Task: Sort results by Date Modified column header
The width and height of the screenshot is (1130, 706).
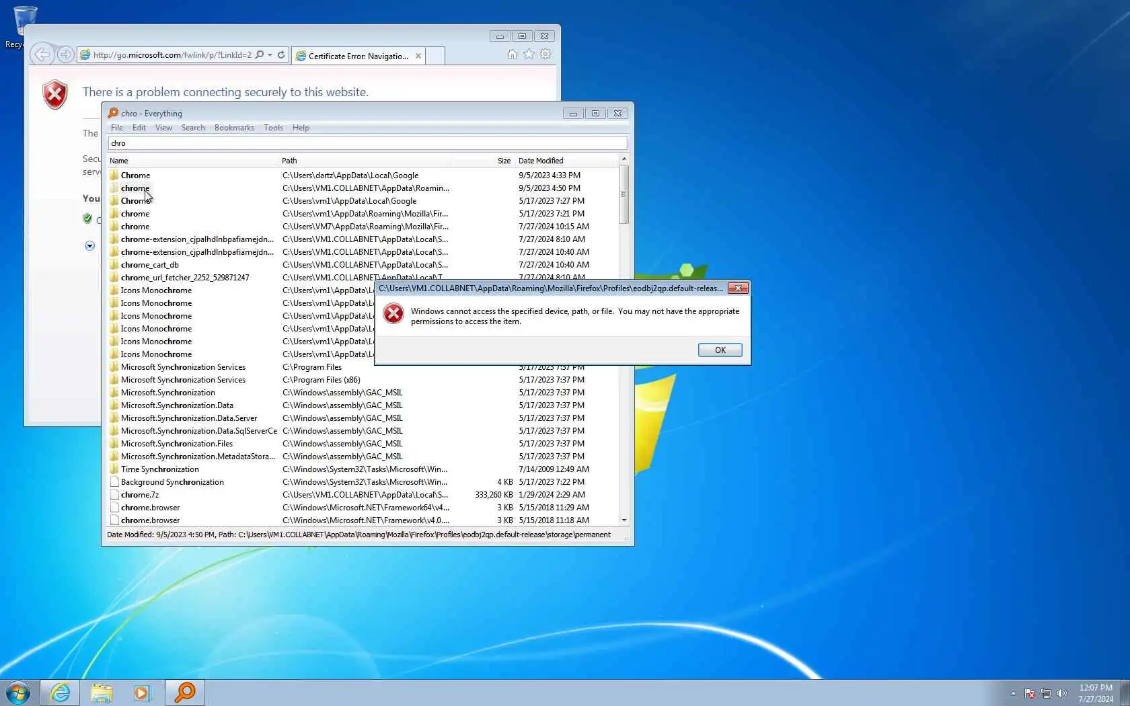Action: click(566, 161)
